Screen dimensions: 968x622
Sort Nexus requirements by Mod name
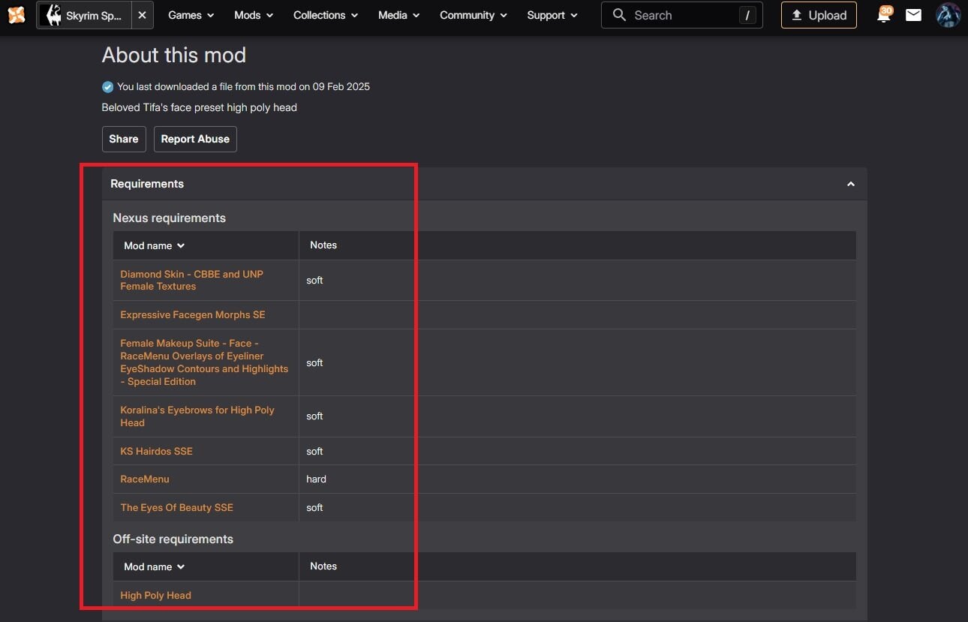pyautogui.click(x=155, y=245)
